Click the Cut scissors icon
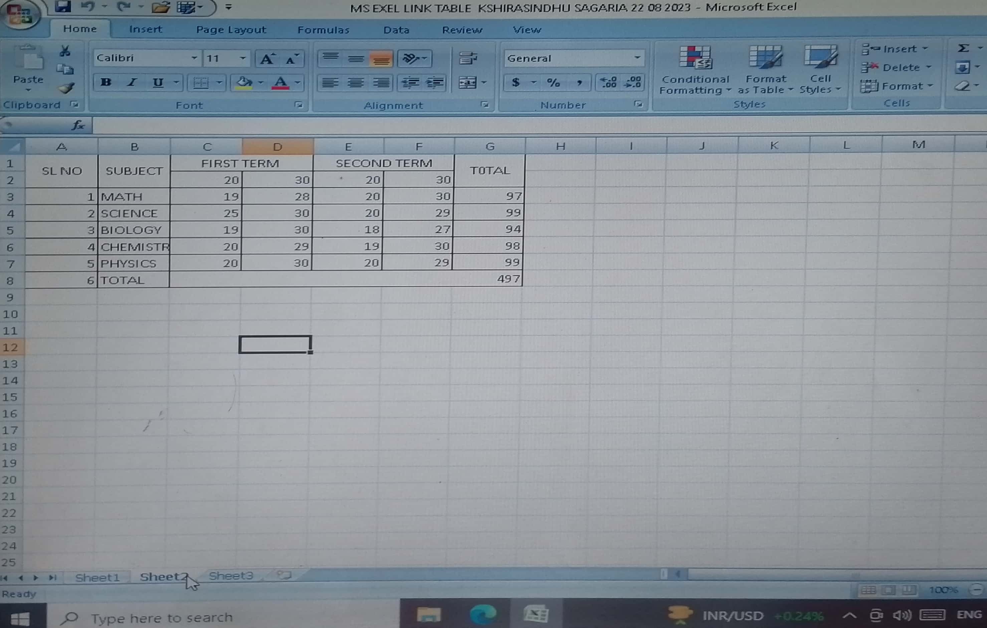987x628 pixels. pyautogui.click(x=65, y=51)
